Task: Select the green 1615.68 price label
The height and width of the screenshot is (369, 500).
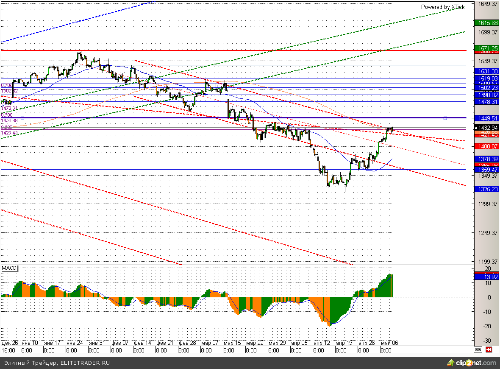Action: click(487, 23)
